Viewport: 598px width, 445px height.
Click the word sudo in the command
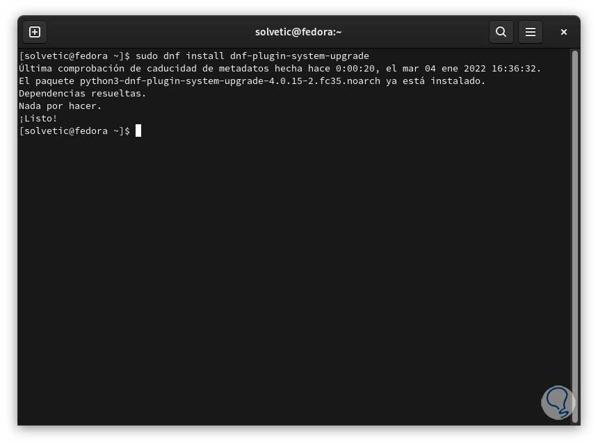(x=147, y=56)
